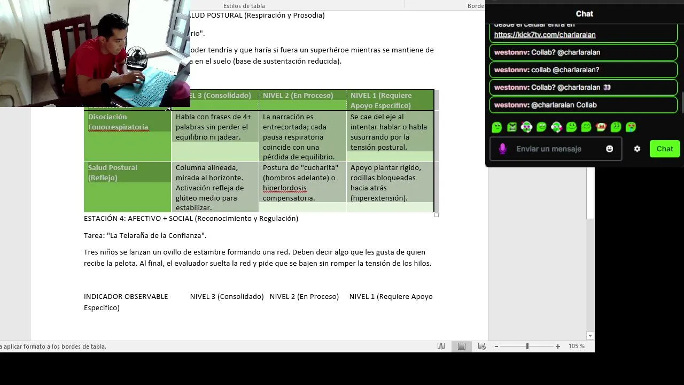This screenshot has width=684, height=385.
Task: Click the webcam video overlay thumbnail
Action: 95,53
